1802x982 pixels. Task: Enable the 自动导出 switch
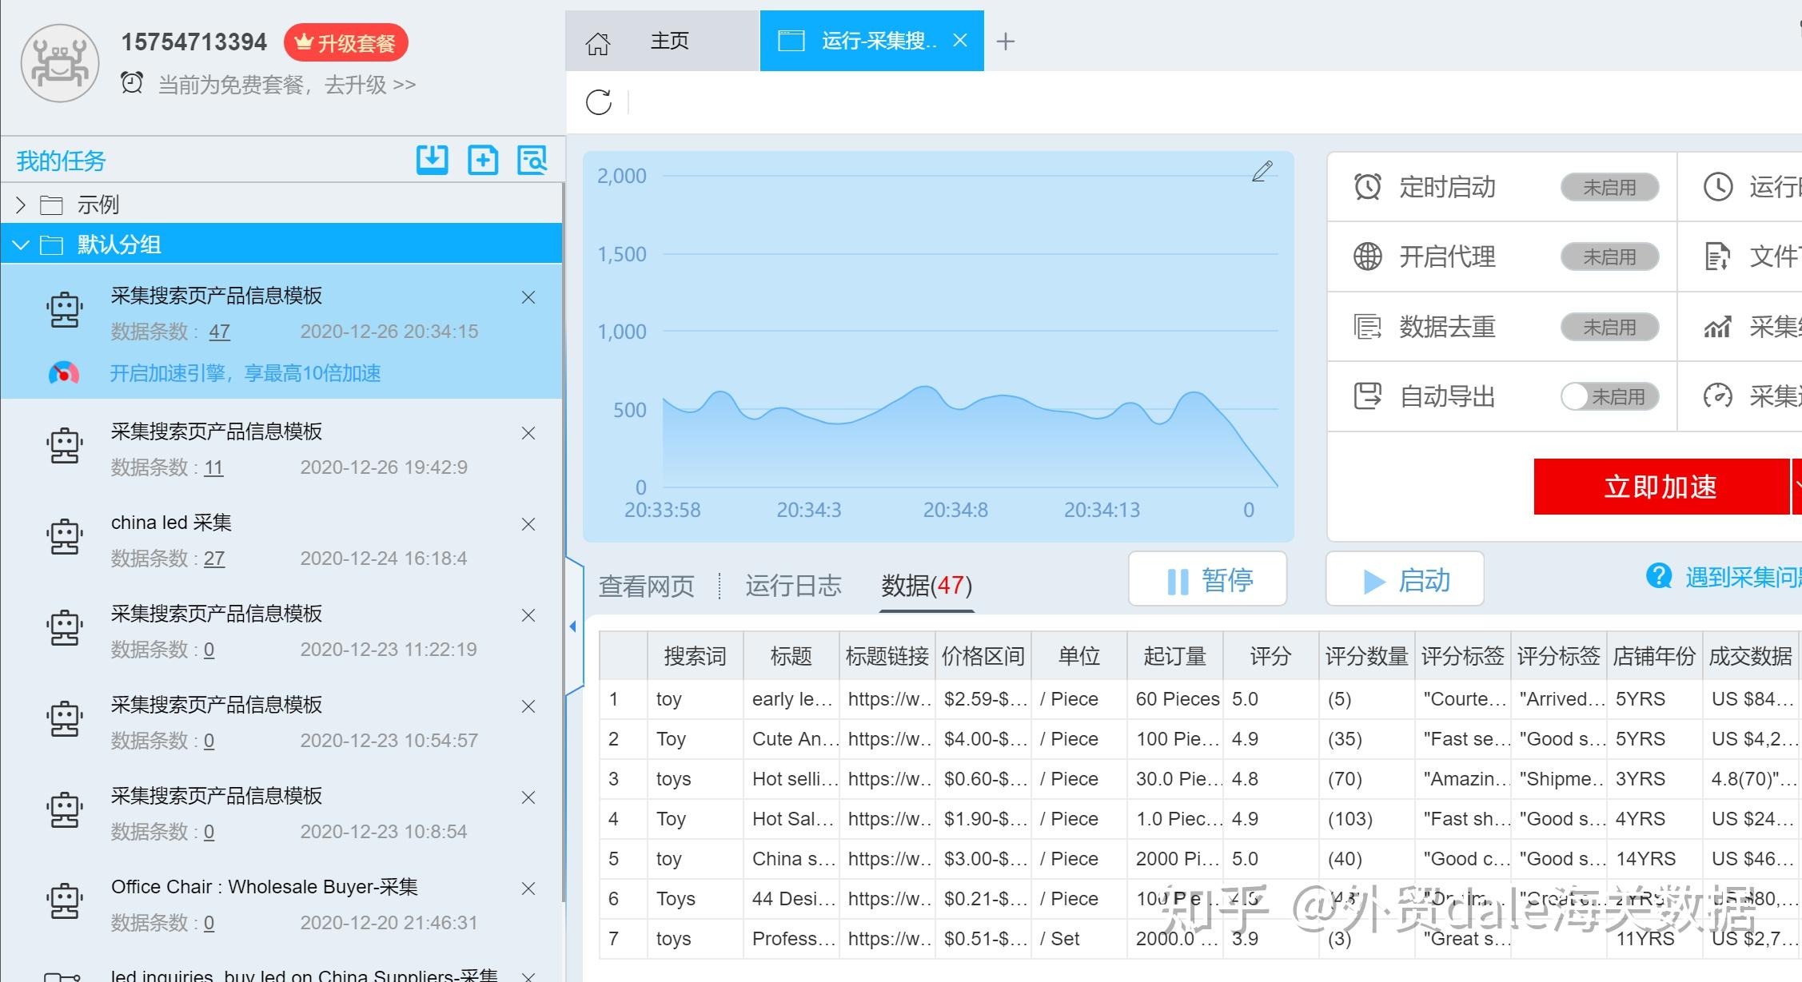click(x=1609, y=396)
